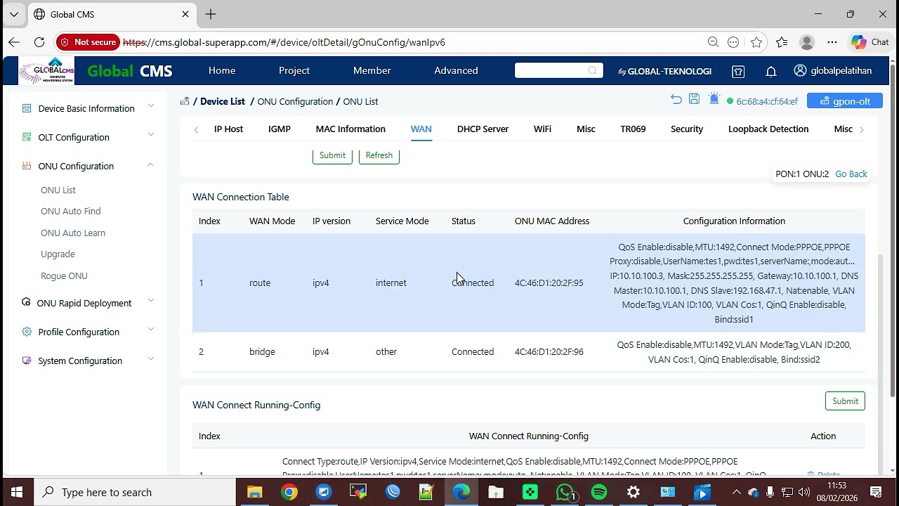Add page to favorites with star icon
This screenshot has height=506, width=899.
click(756, 42)
